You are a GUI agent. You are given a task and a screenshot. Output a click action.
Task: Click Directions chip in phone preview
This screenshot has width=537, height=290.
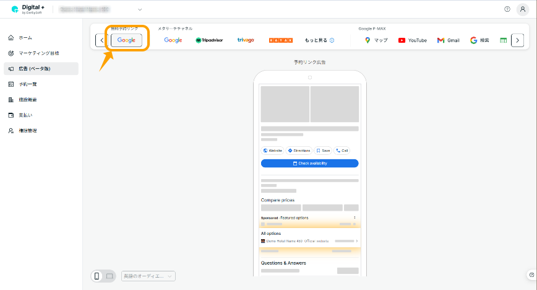pyautogui.click(x=299, y=151)
